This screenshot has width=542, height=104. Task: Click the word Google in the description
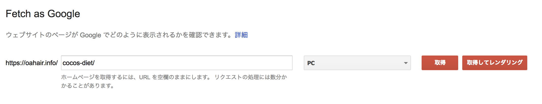click(90, 35)
